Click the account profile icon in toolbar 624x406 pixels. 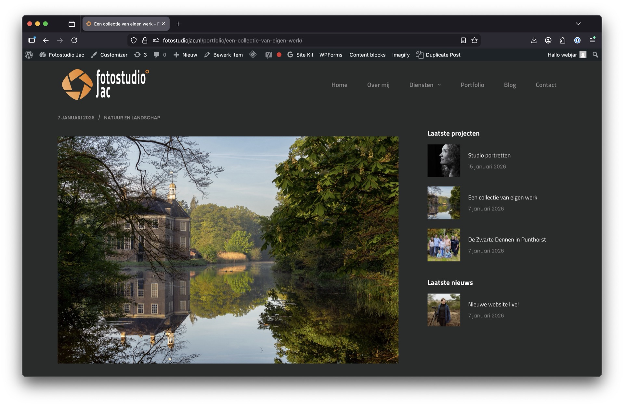click(548, 40)
